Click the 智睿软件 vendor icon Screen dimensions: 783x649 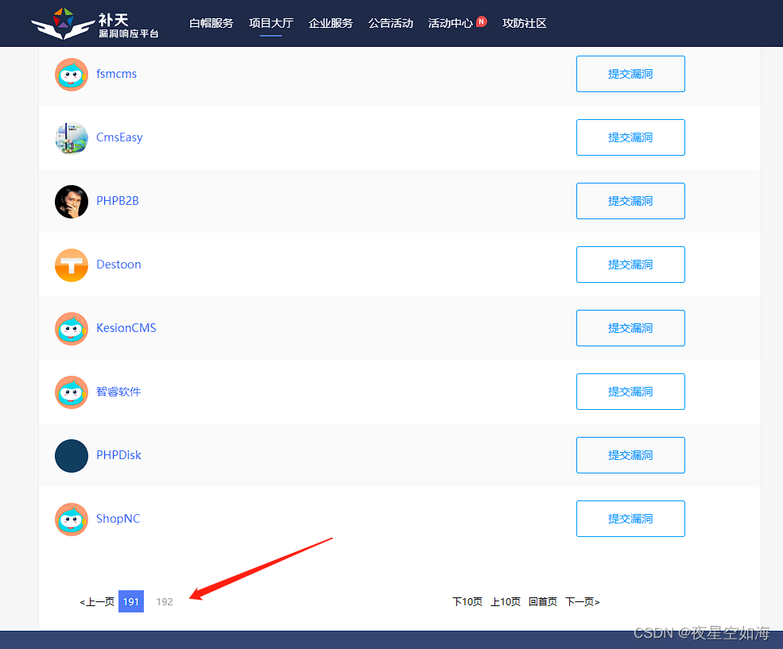pyautogui.click(x=71, y=392)
